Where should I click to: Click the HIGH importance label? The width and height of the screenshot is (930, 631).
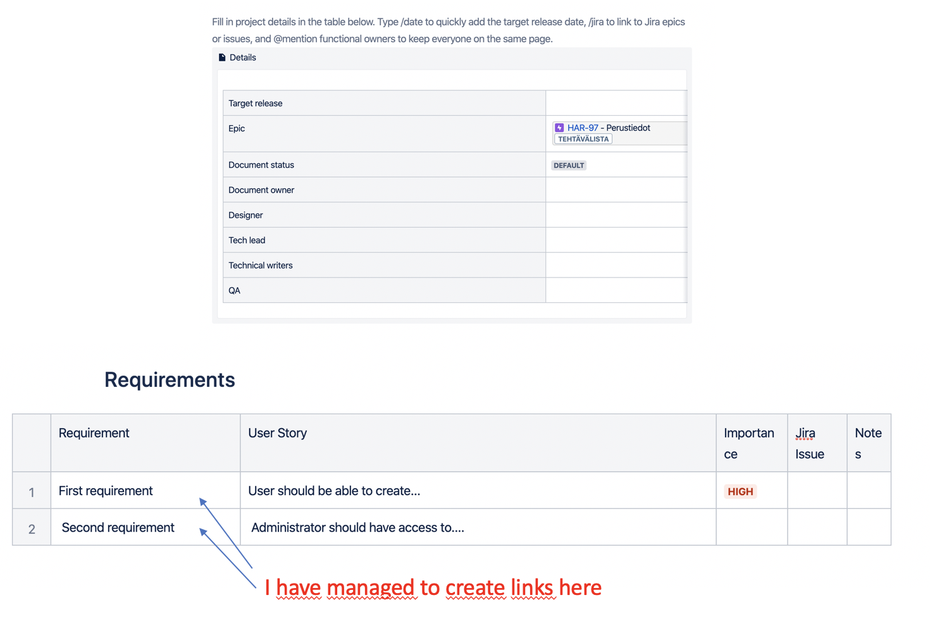[x=740, y=491]
